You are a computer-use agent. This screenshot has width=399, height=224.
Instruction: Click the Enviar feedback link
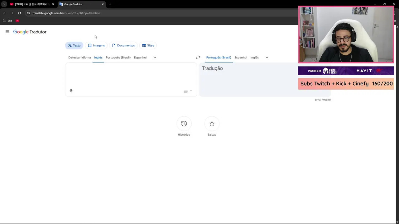pos(323,100)
